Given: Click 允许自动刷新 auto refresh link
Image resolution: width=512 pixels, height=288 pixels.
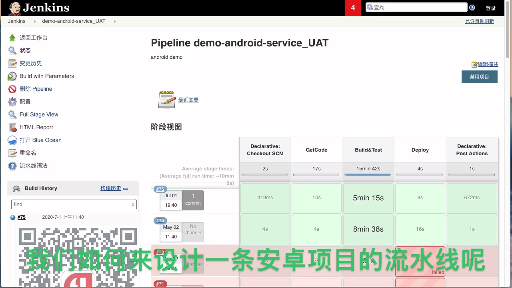Looking at the screenshot, I should point(479,21).
